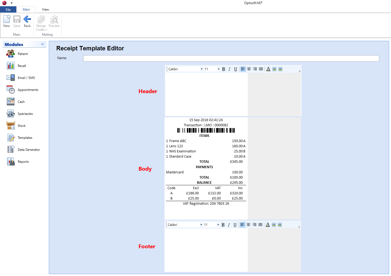Click the 'Frame ABC' receipt line
The image size is (391, 276).
point(206,141)
